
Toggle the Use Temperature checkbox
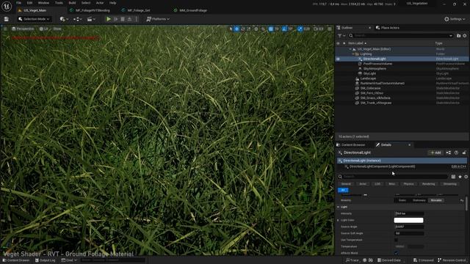pyautogui.click(x=396, y=240)
